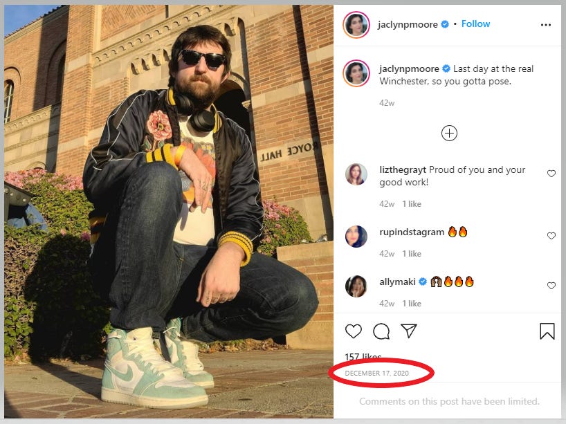Visit the lizthegrayt username link
Screen dimensions: 566x424
tap(403, 170)
